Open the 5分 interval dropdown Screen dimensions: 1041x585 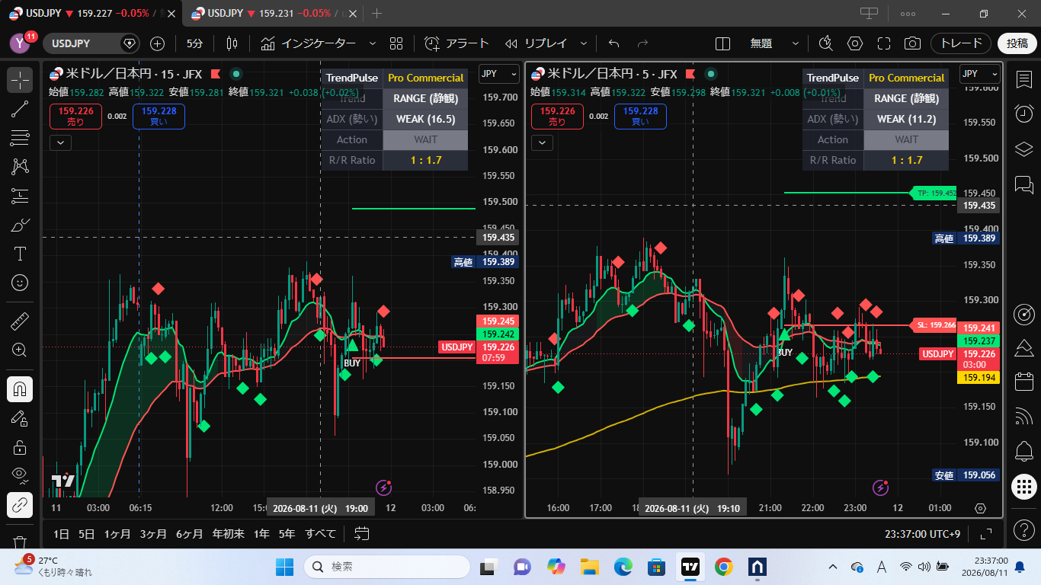pyautogui.click(x=195, y=43)
